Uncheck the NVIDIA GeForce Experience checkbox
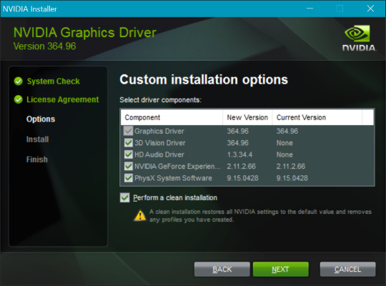386x286 pixels. pyautogui.click(x=128, y=167)
